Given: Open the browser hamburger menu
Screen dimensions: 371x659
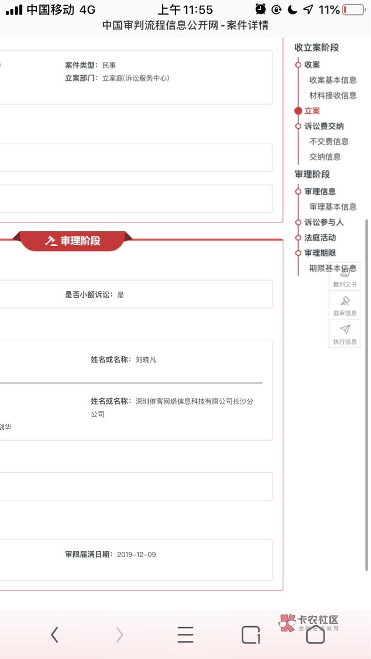Looking at the screenshot, I should (x=185, y=635).
